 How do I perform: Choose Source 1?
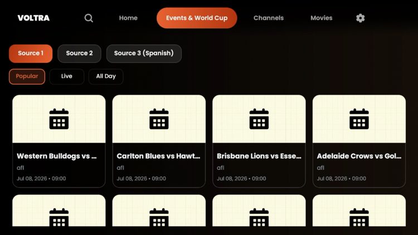tap(31, 53)
